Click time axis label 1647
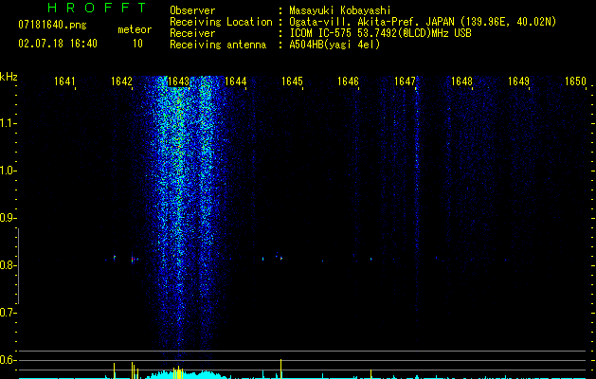The height and width of the screenshot is (379, 596). pyautogui.click(x=406, y=81)
